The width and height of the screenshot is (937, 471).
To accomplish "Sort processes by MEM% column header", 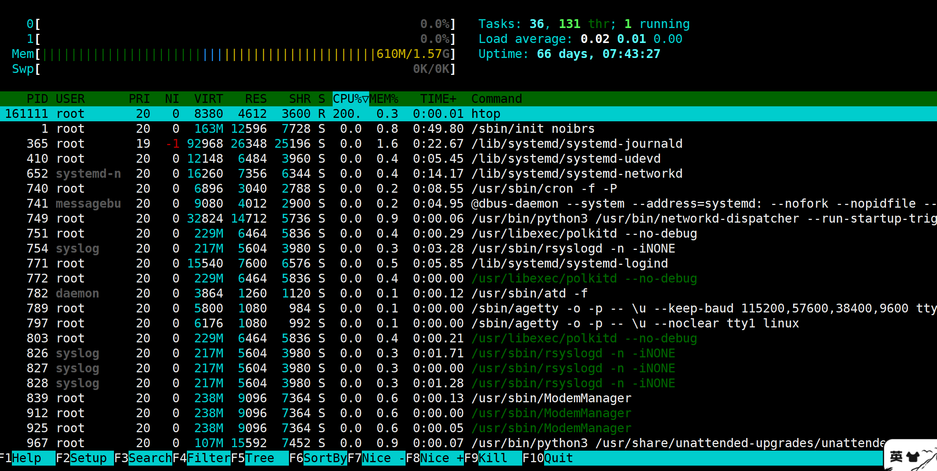I will [x=384, y=99].
